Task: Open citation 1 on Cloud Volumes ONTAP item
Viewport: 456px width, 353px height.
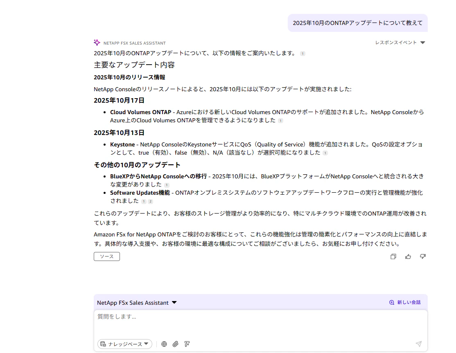Action: [280, 121]
